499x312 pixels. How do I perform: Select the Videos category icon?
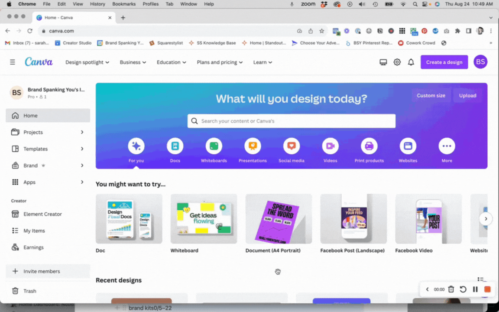point(331,146)
